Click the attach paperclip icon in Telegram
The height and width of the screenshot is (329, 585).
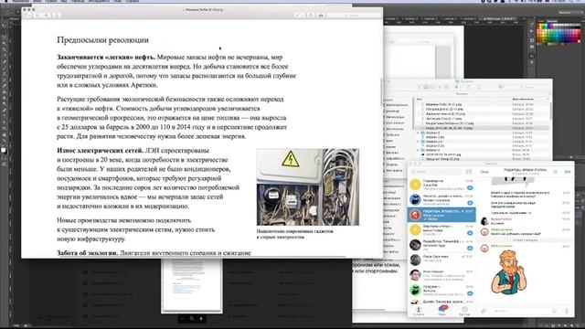484,311
